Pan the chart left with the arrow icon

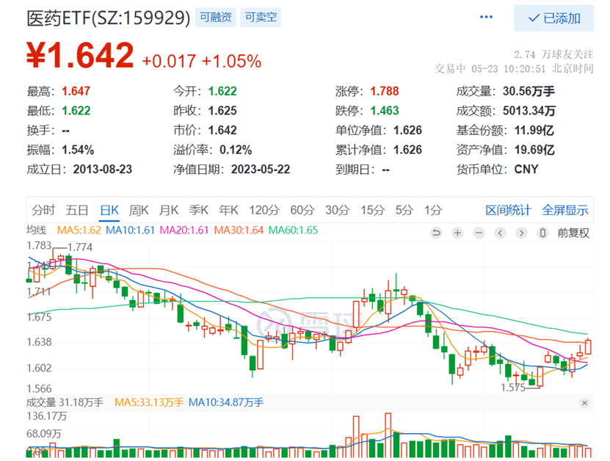[500, 233]
